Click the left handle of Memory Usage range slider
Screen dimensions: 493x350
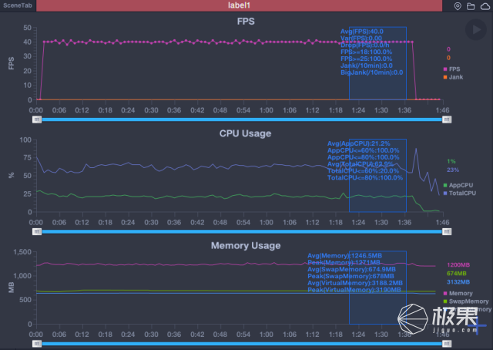[37, 343]
